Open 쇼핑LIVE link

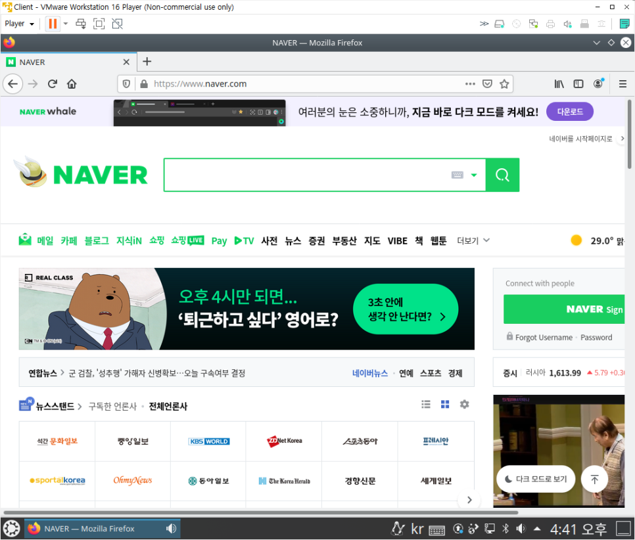point(187,240)
